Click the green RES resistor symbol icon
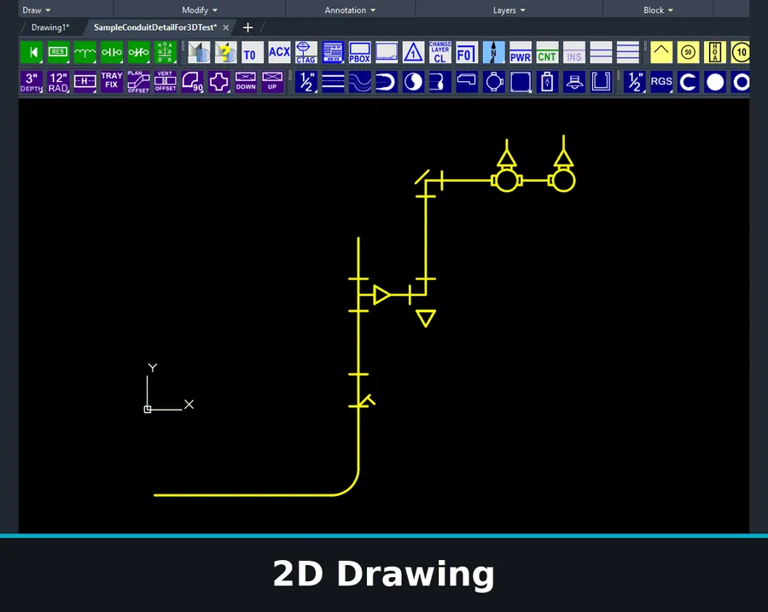The width and height of the screenshot is (768, 612). [58, 52]
